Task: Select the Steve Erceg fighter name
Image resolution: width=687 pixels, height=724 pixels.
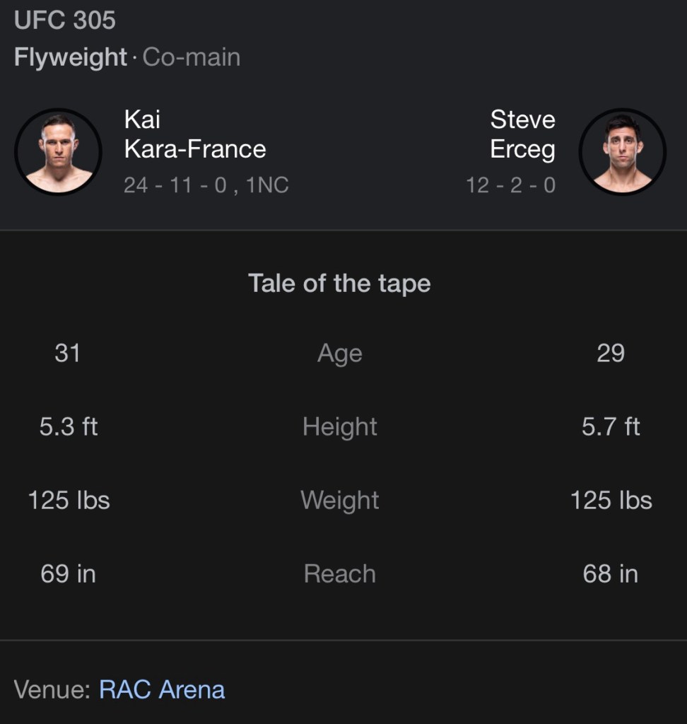Action: (x=522, y=134)
